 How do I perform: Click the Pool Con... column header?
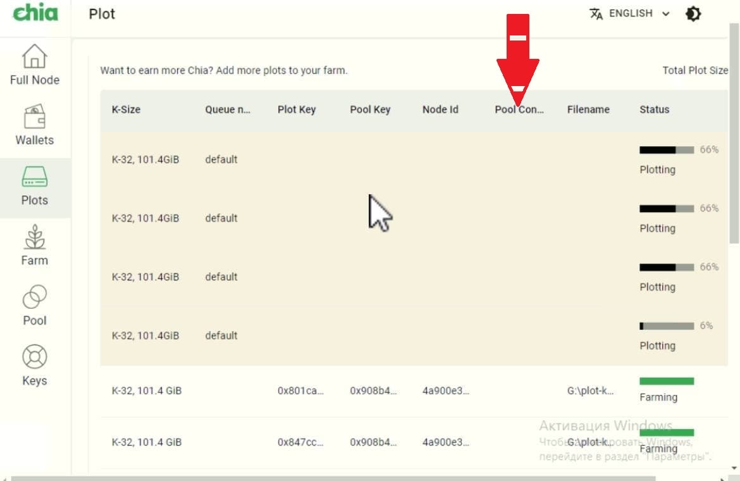(519, 109)
